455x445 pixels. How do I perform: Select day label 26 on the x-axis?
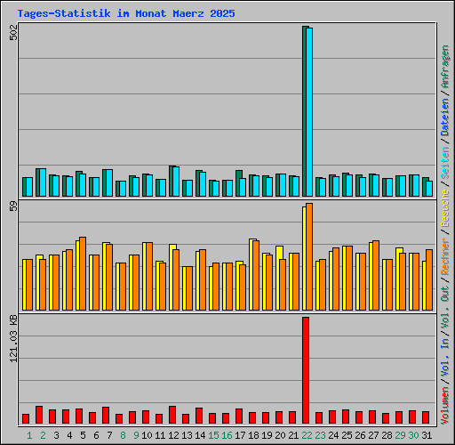click(x=360, y=435)
